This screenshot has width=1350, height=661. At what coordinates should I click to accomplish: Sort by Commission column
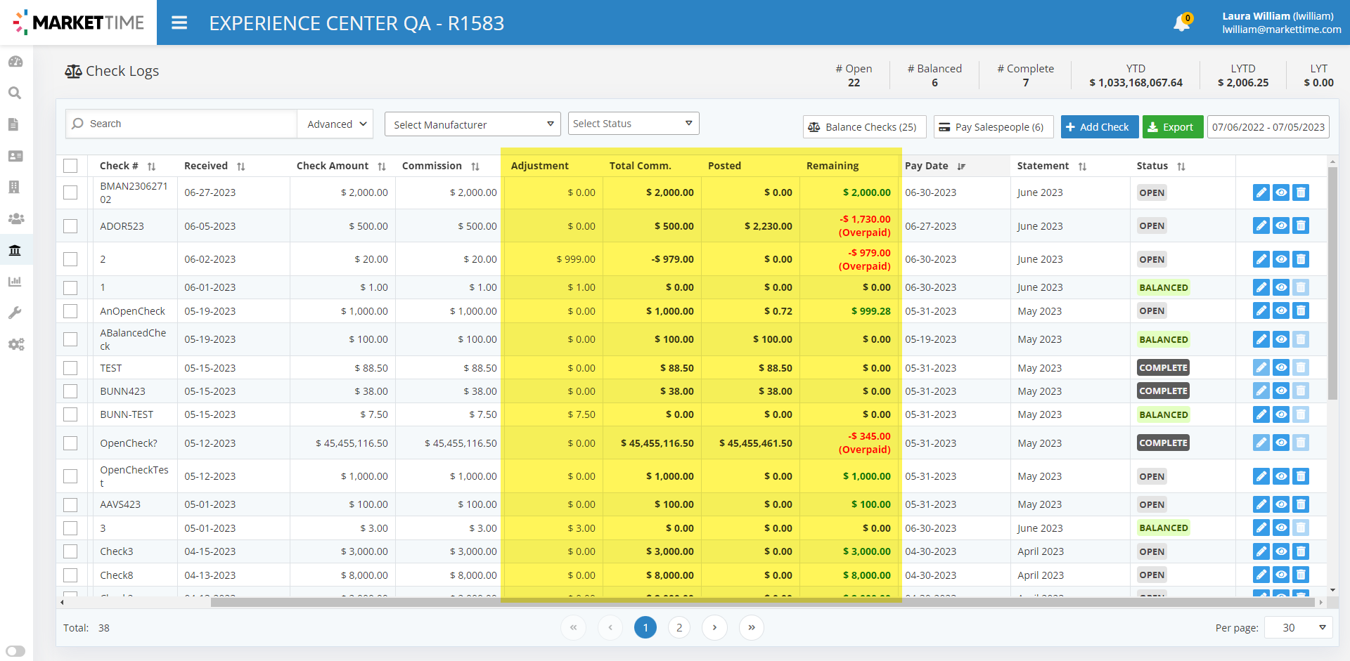coord(475,166)
